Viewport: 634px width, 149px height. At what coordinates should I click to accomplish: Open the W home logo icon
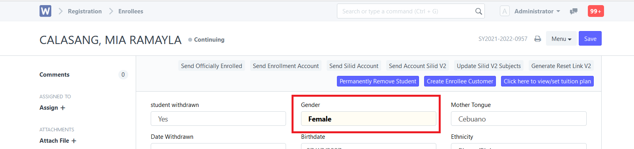(45, 11)
